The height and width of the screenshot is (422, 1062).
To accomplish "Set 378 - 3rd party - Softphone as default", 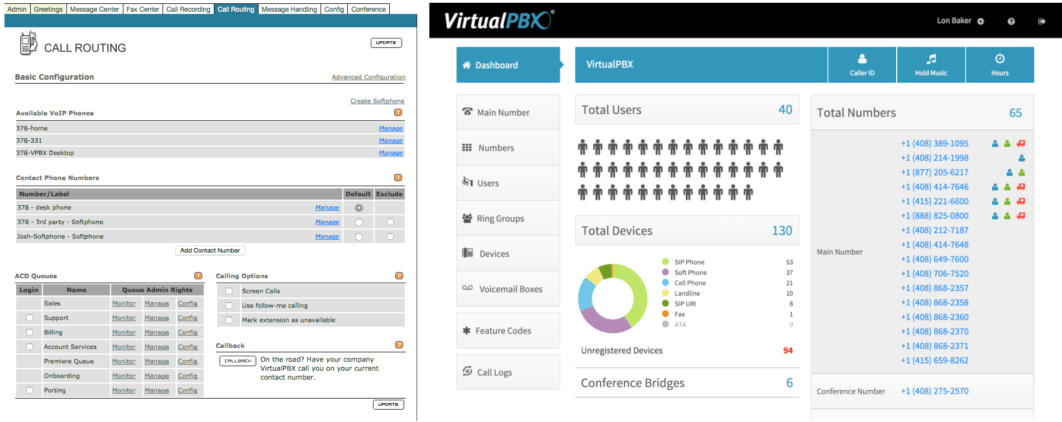I will 359,222.
